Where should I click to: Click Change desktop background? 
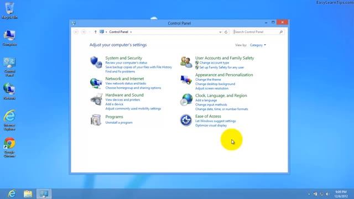click(215, 84)
